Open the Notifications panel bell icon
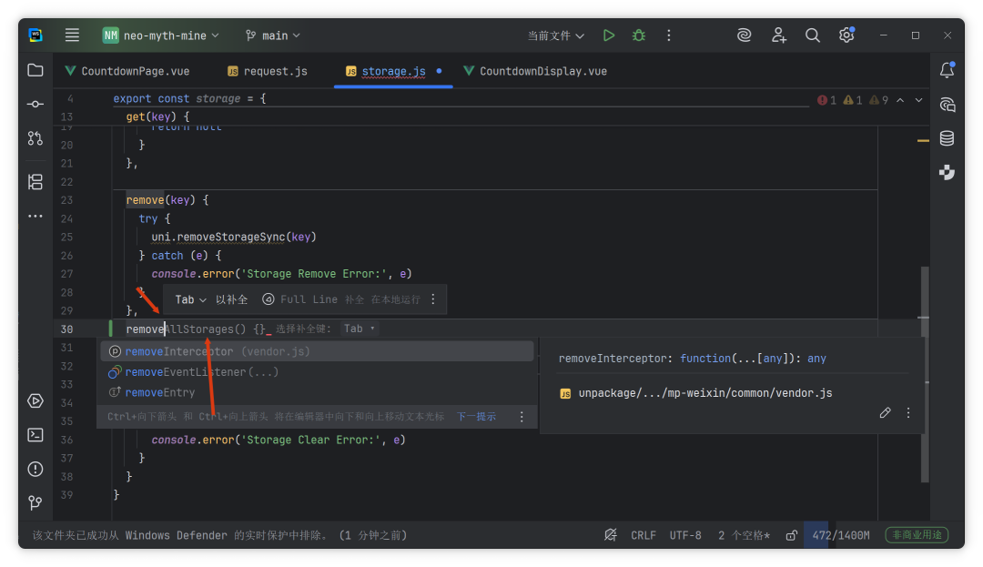 [x=947, y=70]
